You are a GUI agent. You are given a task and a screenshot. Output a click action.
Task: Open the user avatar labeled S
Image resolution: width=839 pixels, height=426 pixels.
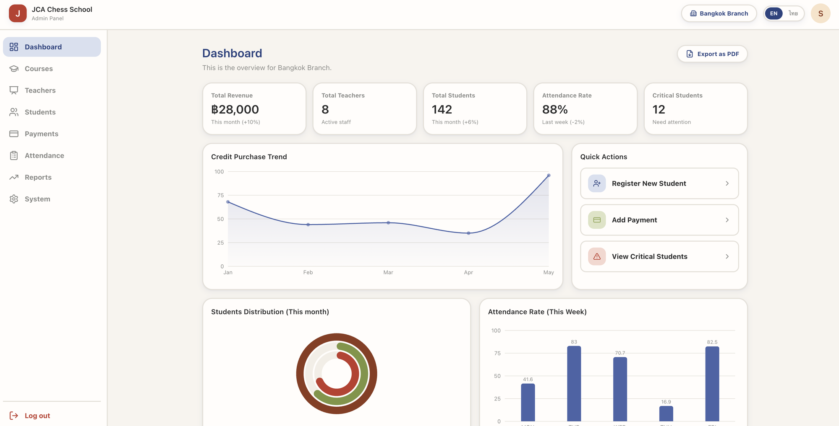pyautogui.click(x=821, y=13)
